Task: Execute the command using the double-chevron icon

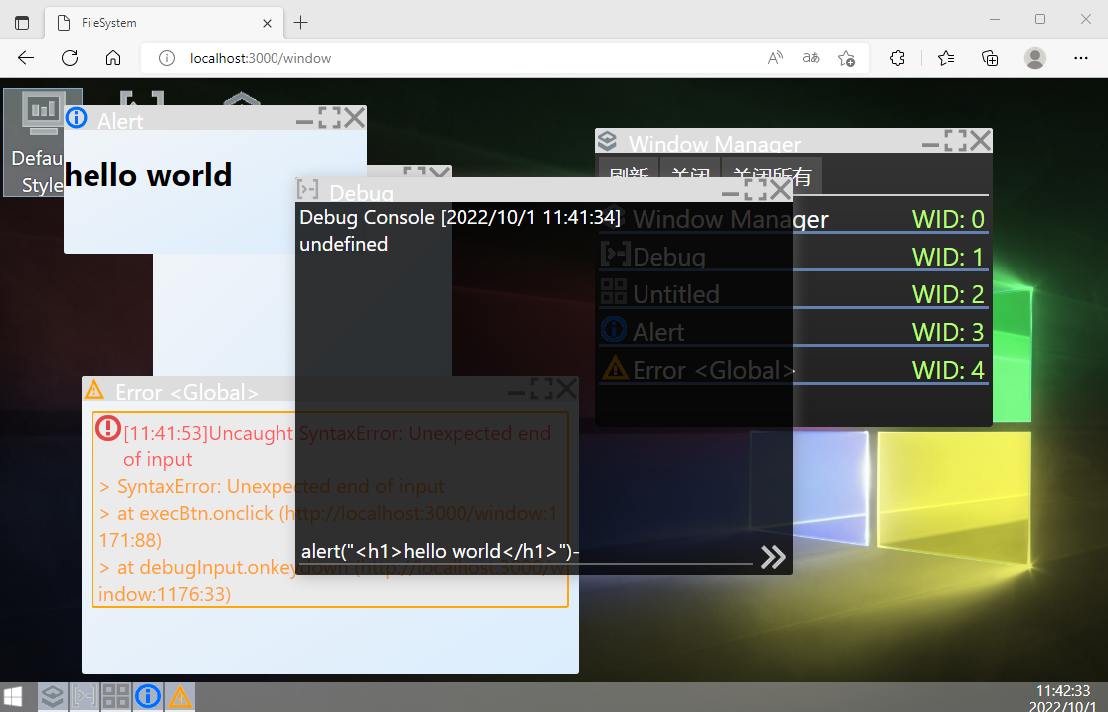Action: 773,557
